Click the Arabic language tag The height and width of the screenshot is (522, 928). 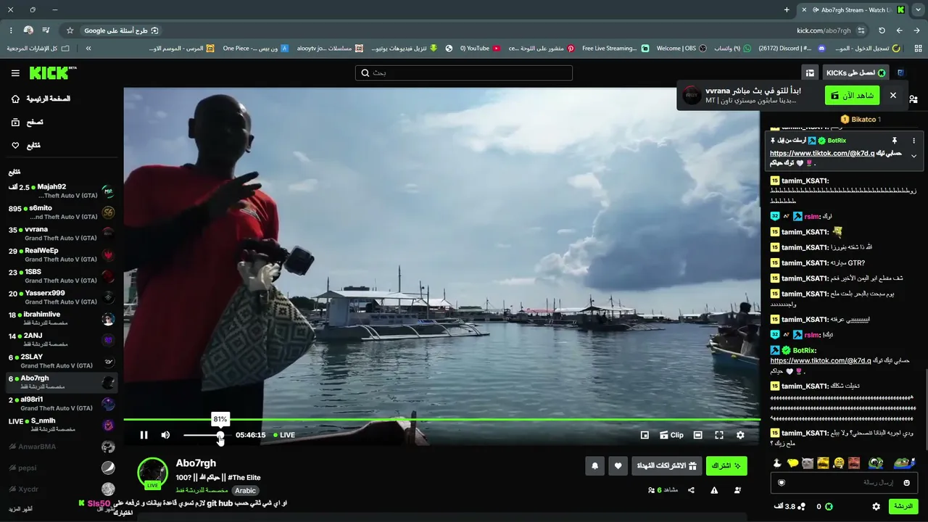click(246, 491)
